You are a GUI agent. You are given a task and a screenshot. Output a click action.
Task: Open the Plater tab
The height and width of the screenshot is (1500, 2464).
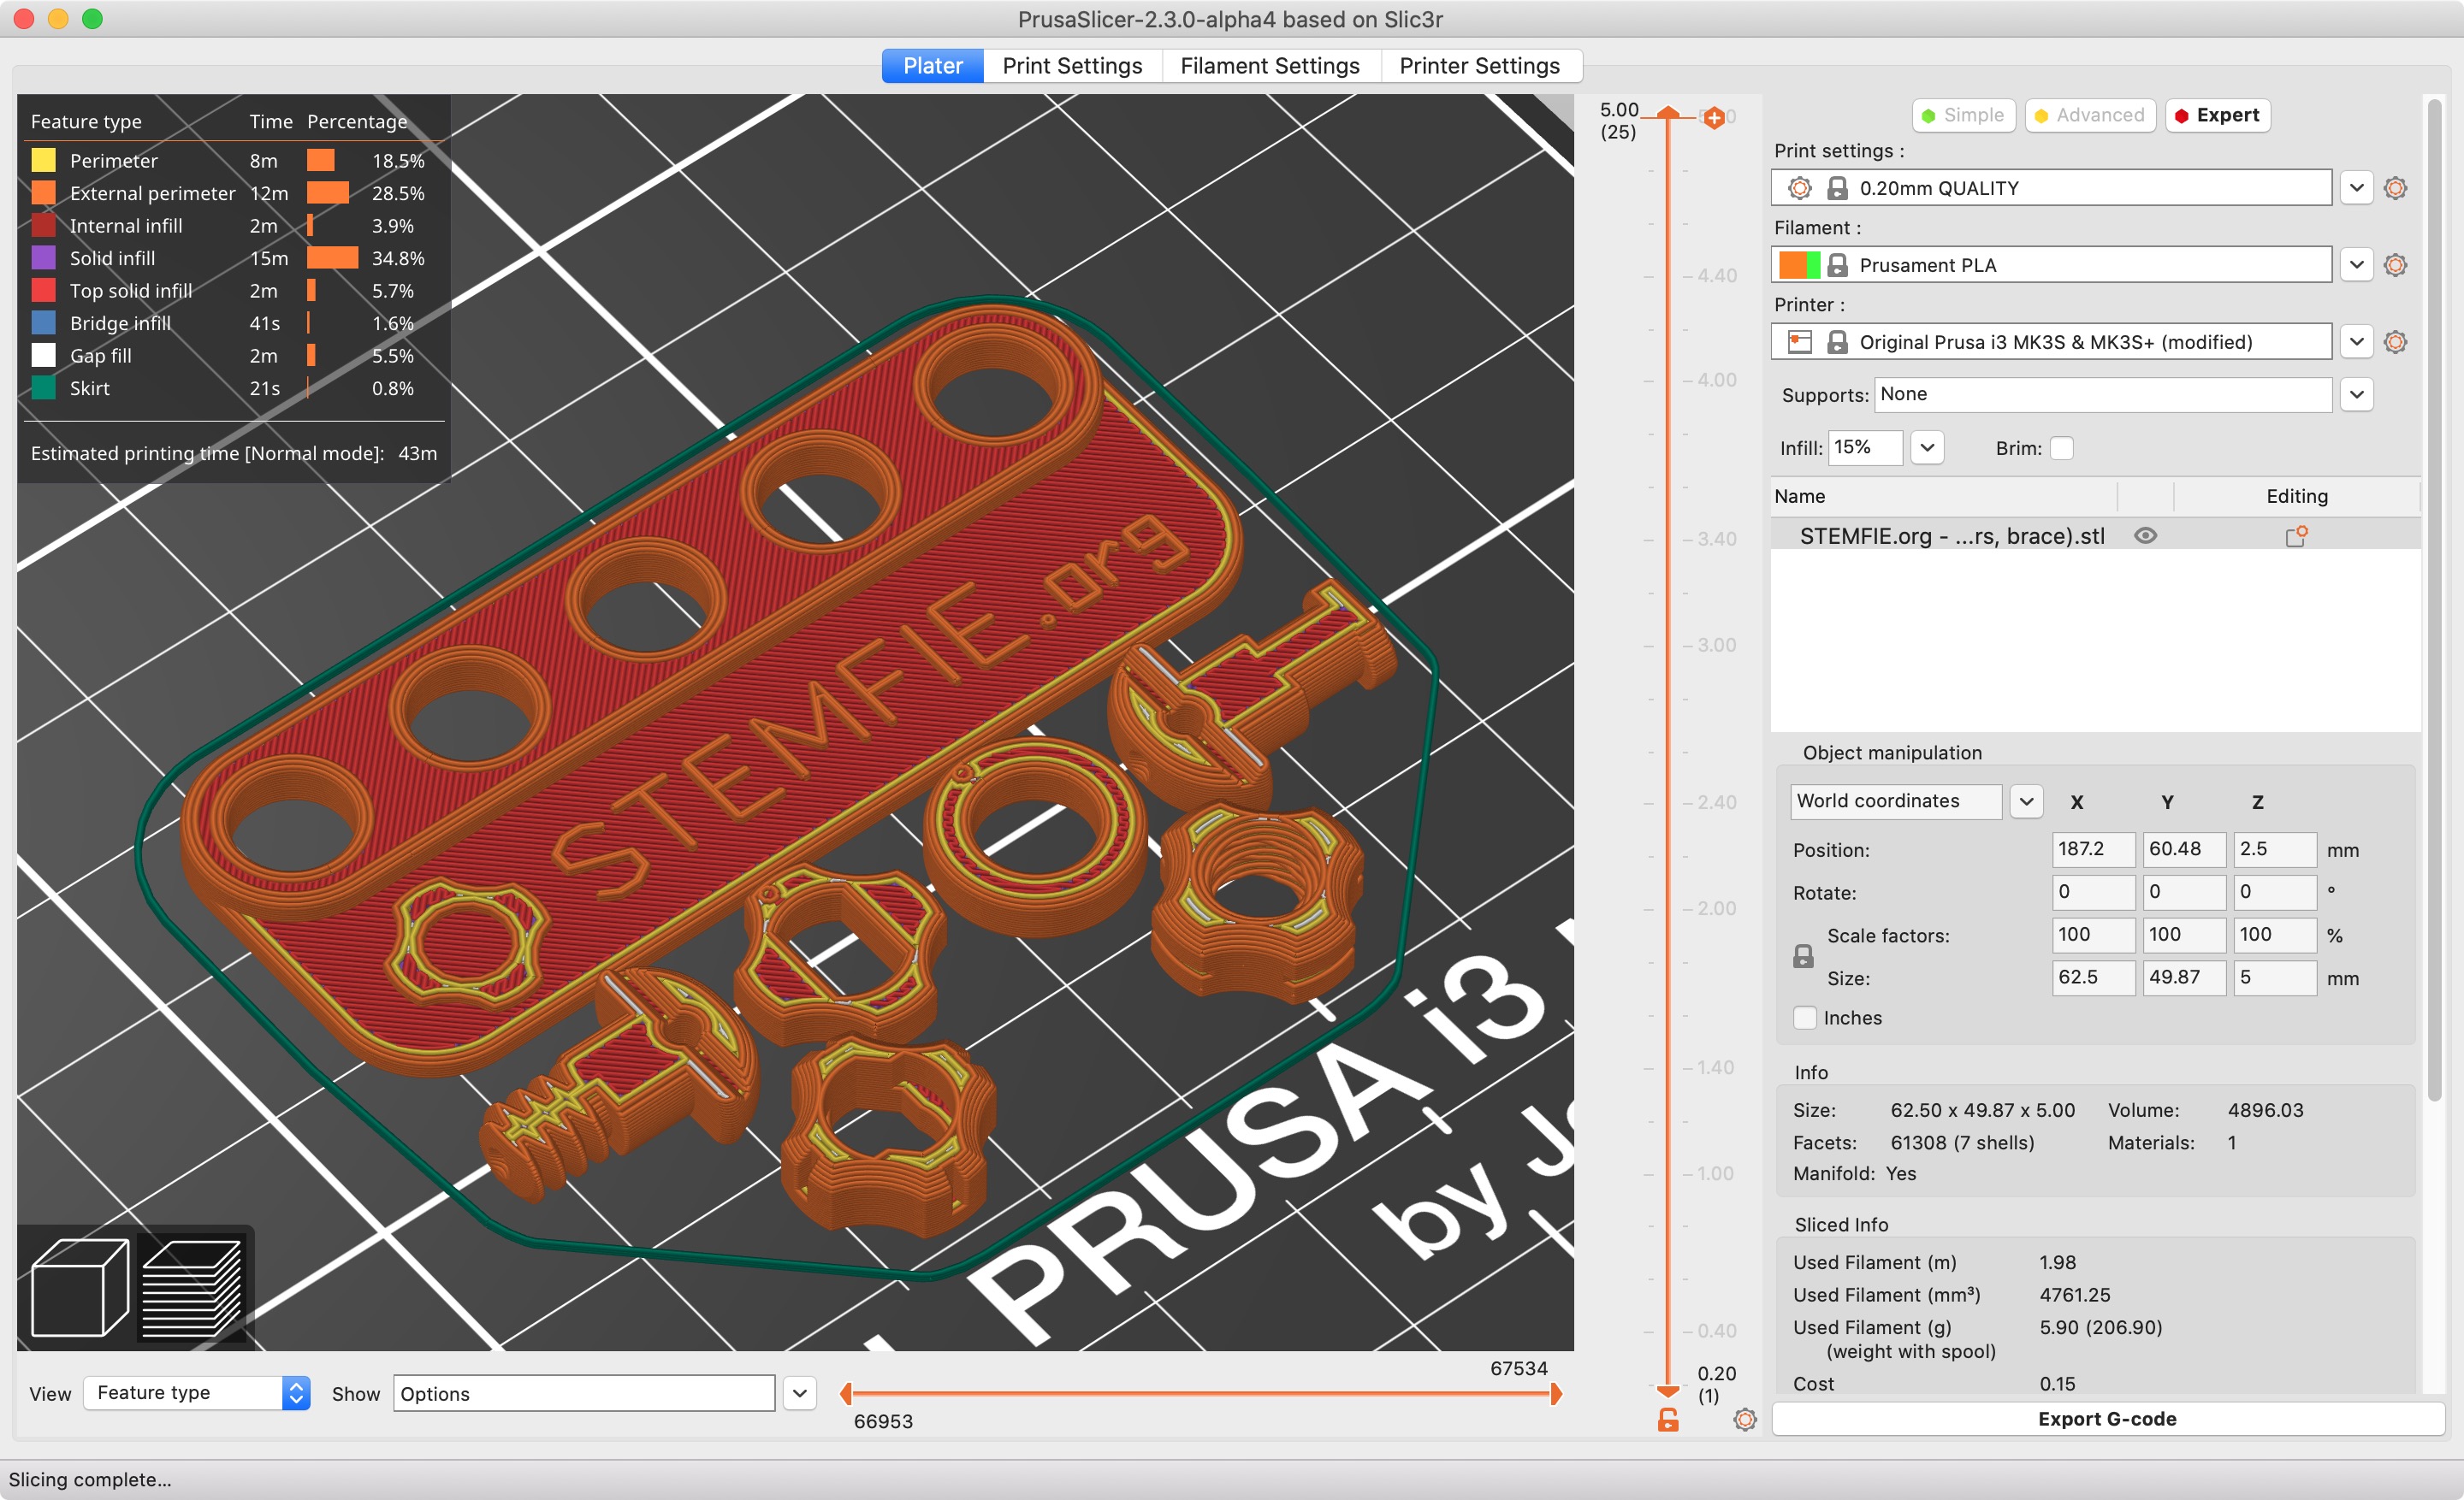tap(932, 66)
